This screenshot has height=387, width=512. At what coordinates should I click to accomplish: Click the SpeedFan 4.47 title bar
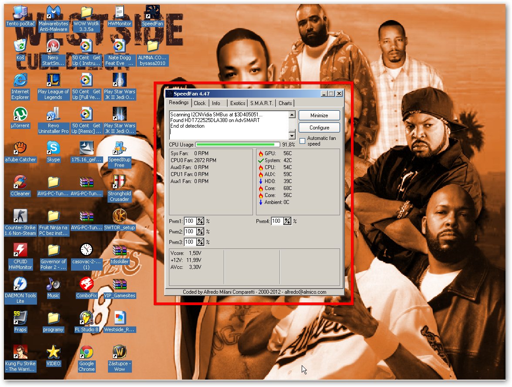[x=242, y=94]
